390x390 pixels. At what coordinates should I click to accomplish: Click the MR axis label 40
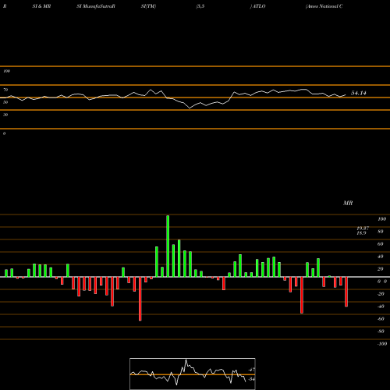pos(381,257)
